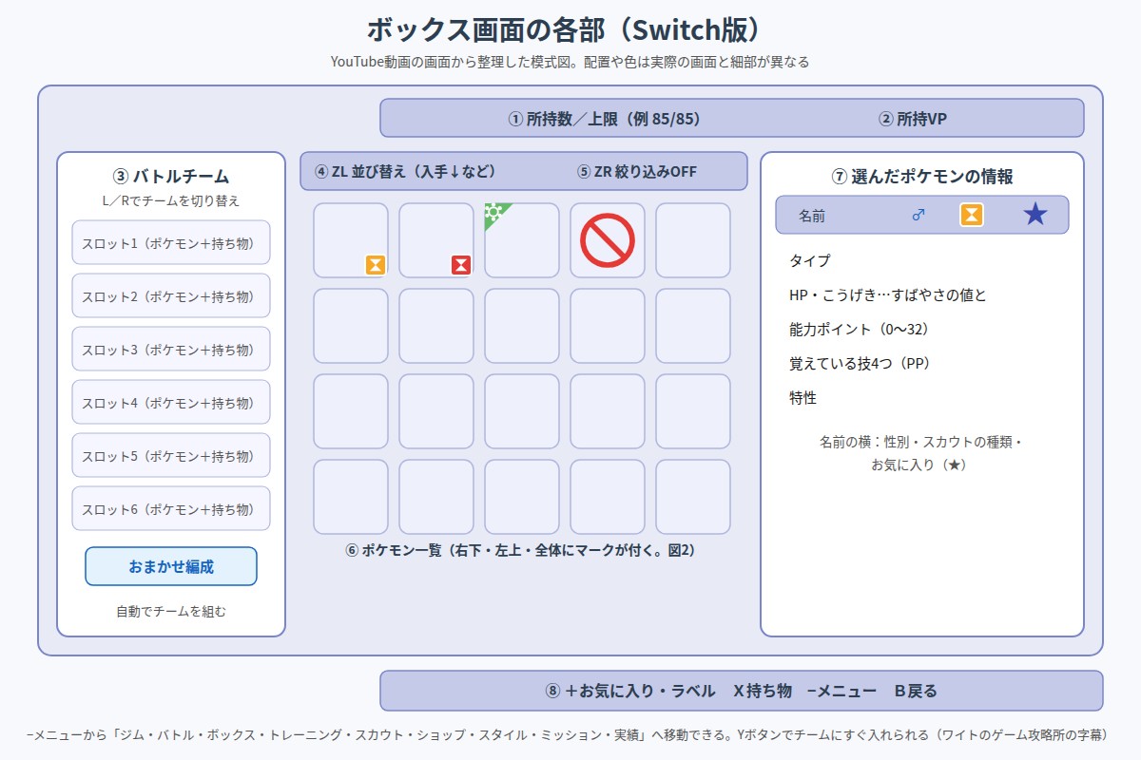This screenshot has height=760, width=1141.
Task: Click the 自動でチームを組む caption
Action: click(x=171, y=611)
